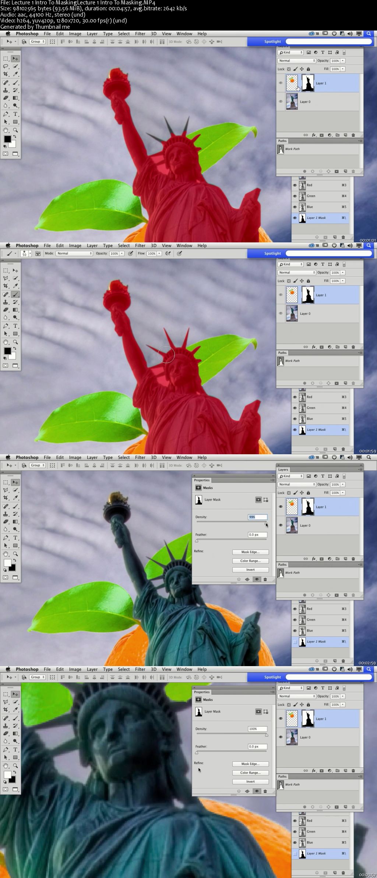
Task: Add layer mask icon in 00:02:59 frame Layers footer
Action: click(321, 559)
